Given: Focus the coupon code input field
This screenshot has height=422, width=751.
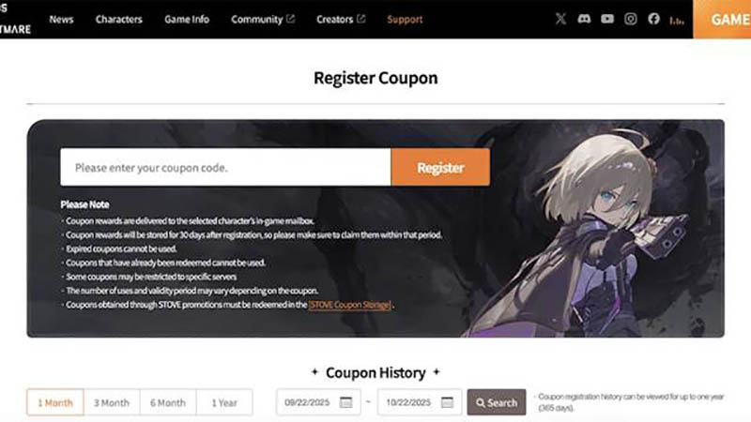Looking at the screenshot, I should 225,167.
